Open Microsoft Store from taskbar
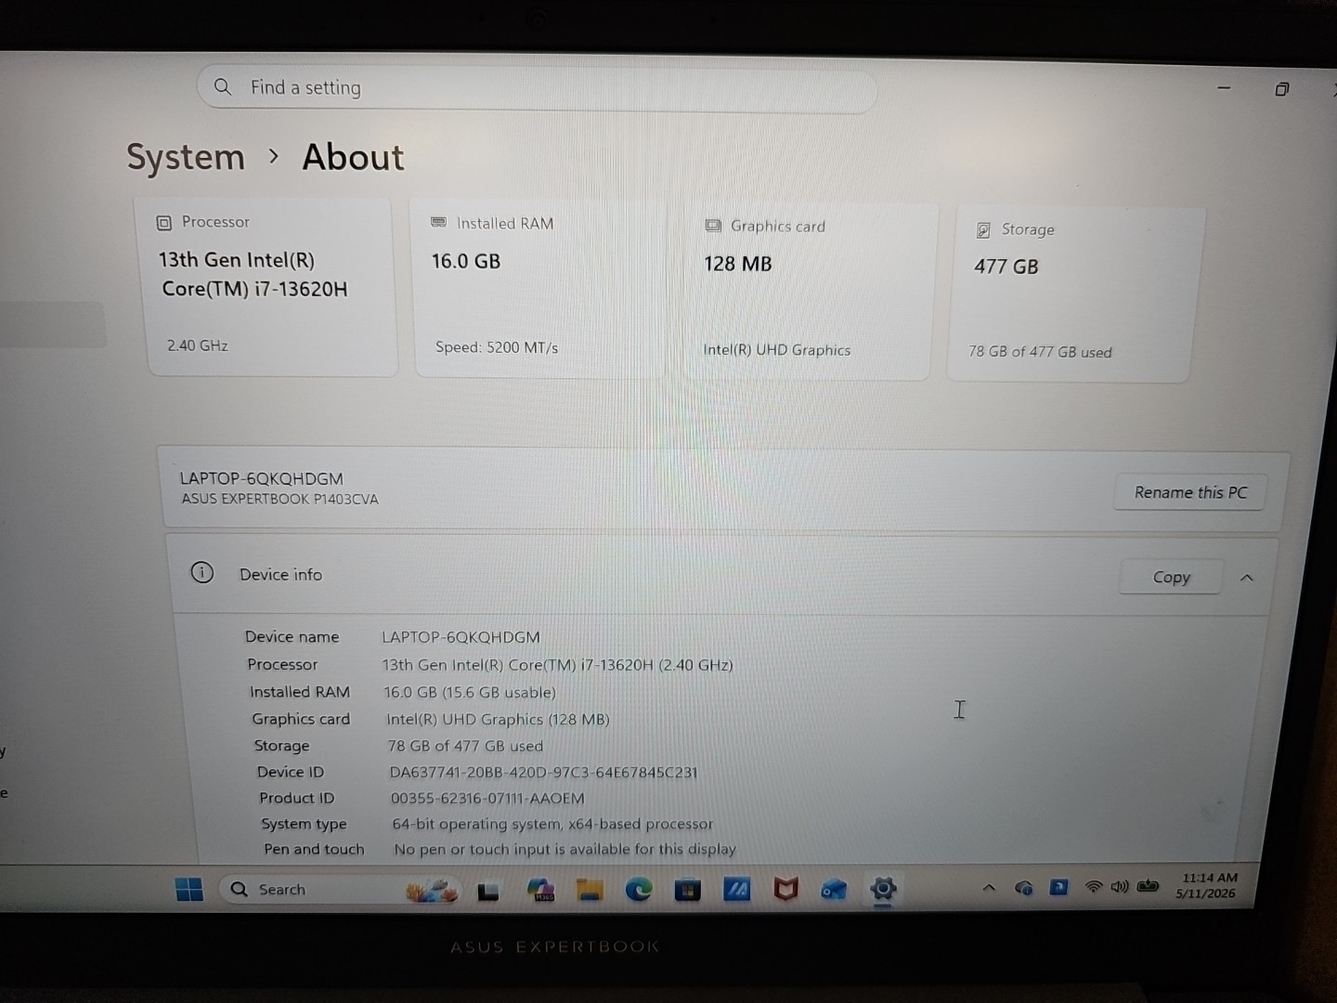Image resolution: width=1337 pixels, height=1003 pixels. (x=688, y=891)
